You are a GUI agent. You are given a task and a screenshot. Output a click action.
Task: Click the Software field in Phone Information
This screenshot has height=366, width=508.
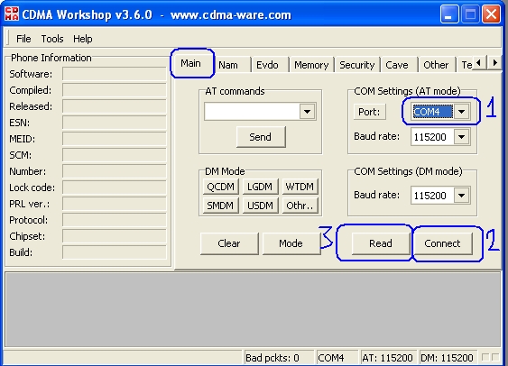(x=115, y=74)
